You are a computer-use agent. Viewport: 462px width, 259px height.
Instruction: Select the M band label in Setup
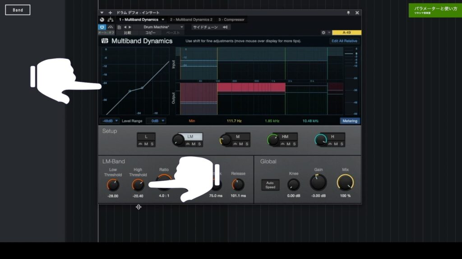[238, 137]
